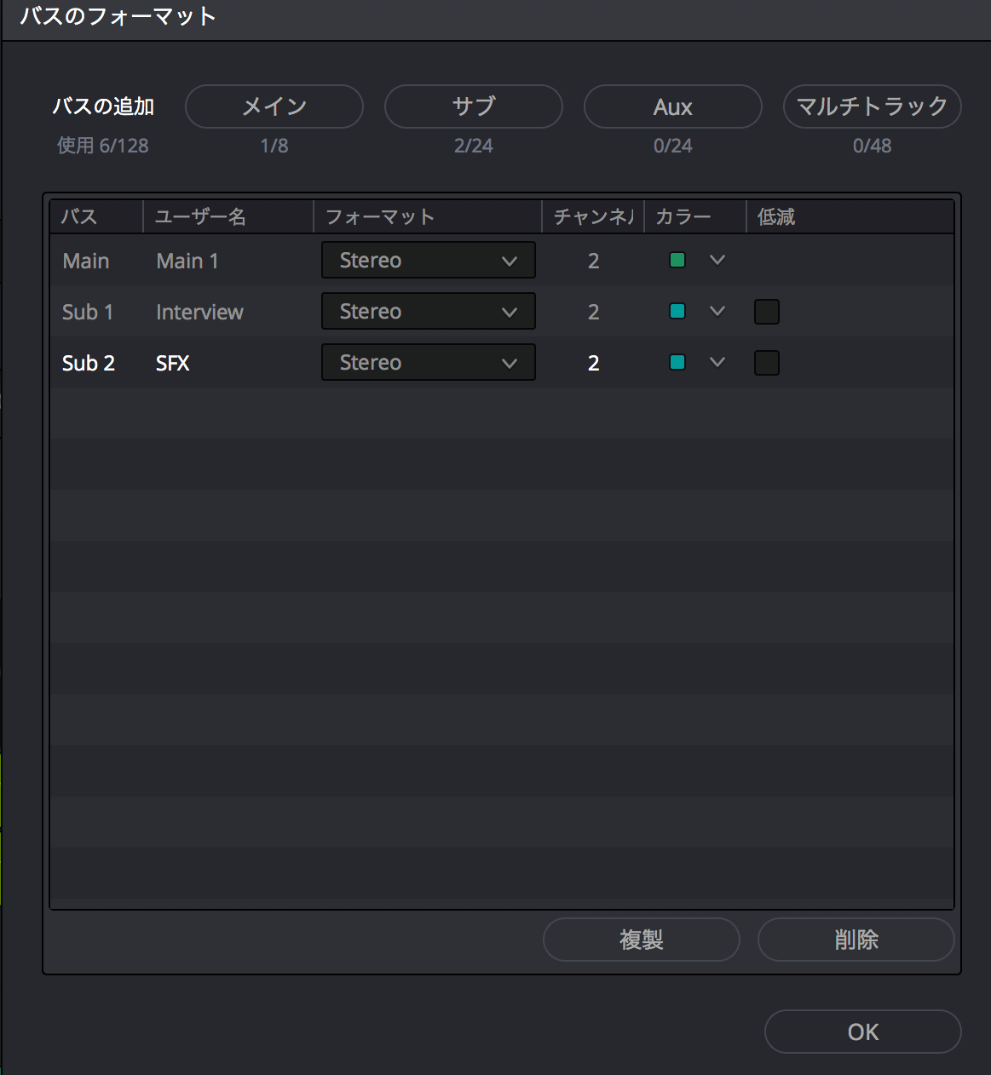Screen dimensions: 991x1075
Task: Click the マルチトラック add bus button
Action: pyautogui.click(x=872, y=106)
